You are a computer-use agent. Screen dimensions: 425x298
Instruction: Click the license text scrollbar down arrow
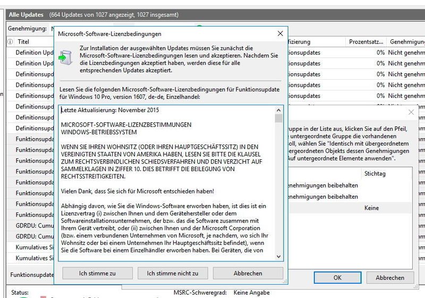pos(278,256)
